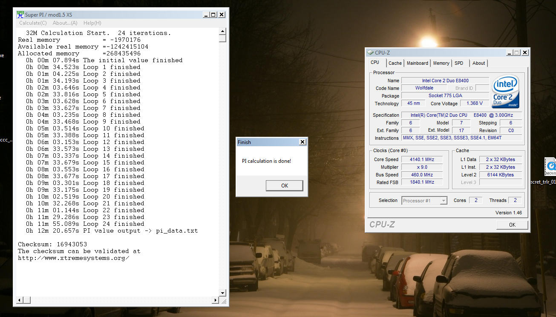Switch to the Cache tab in CPU-Z
Image resolution: width=556 pixels, height=317 pixels.
[x=395, y=63]
